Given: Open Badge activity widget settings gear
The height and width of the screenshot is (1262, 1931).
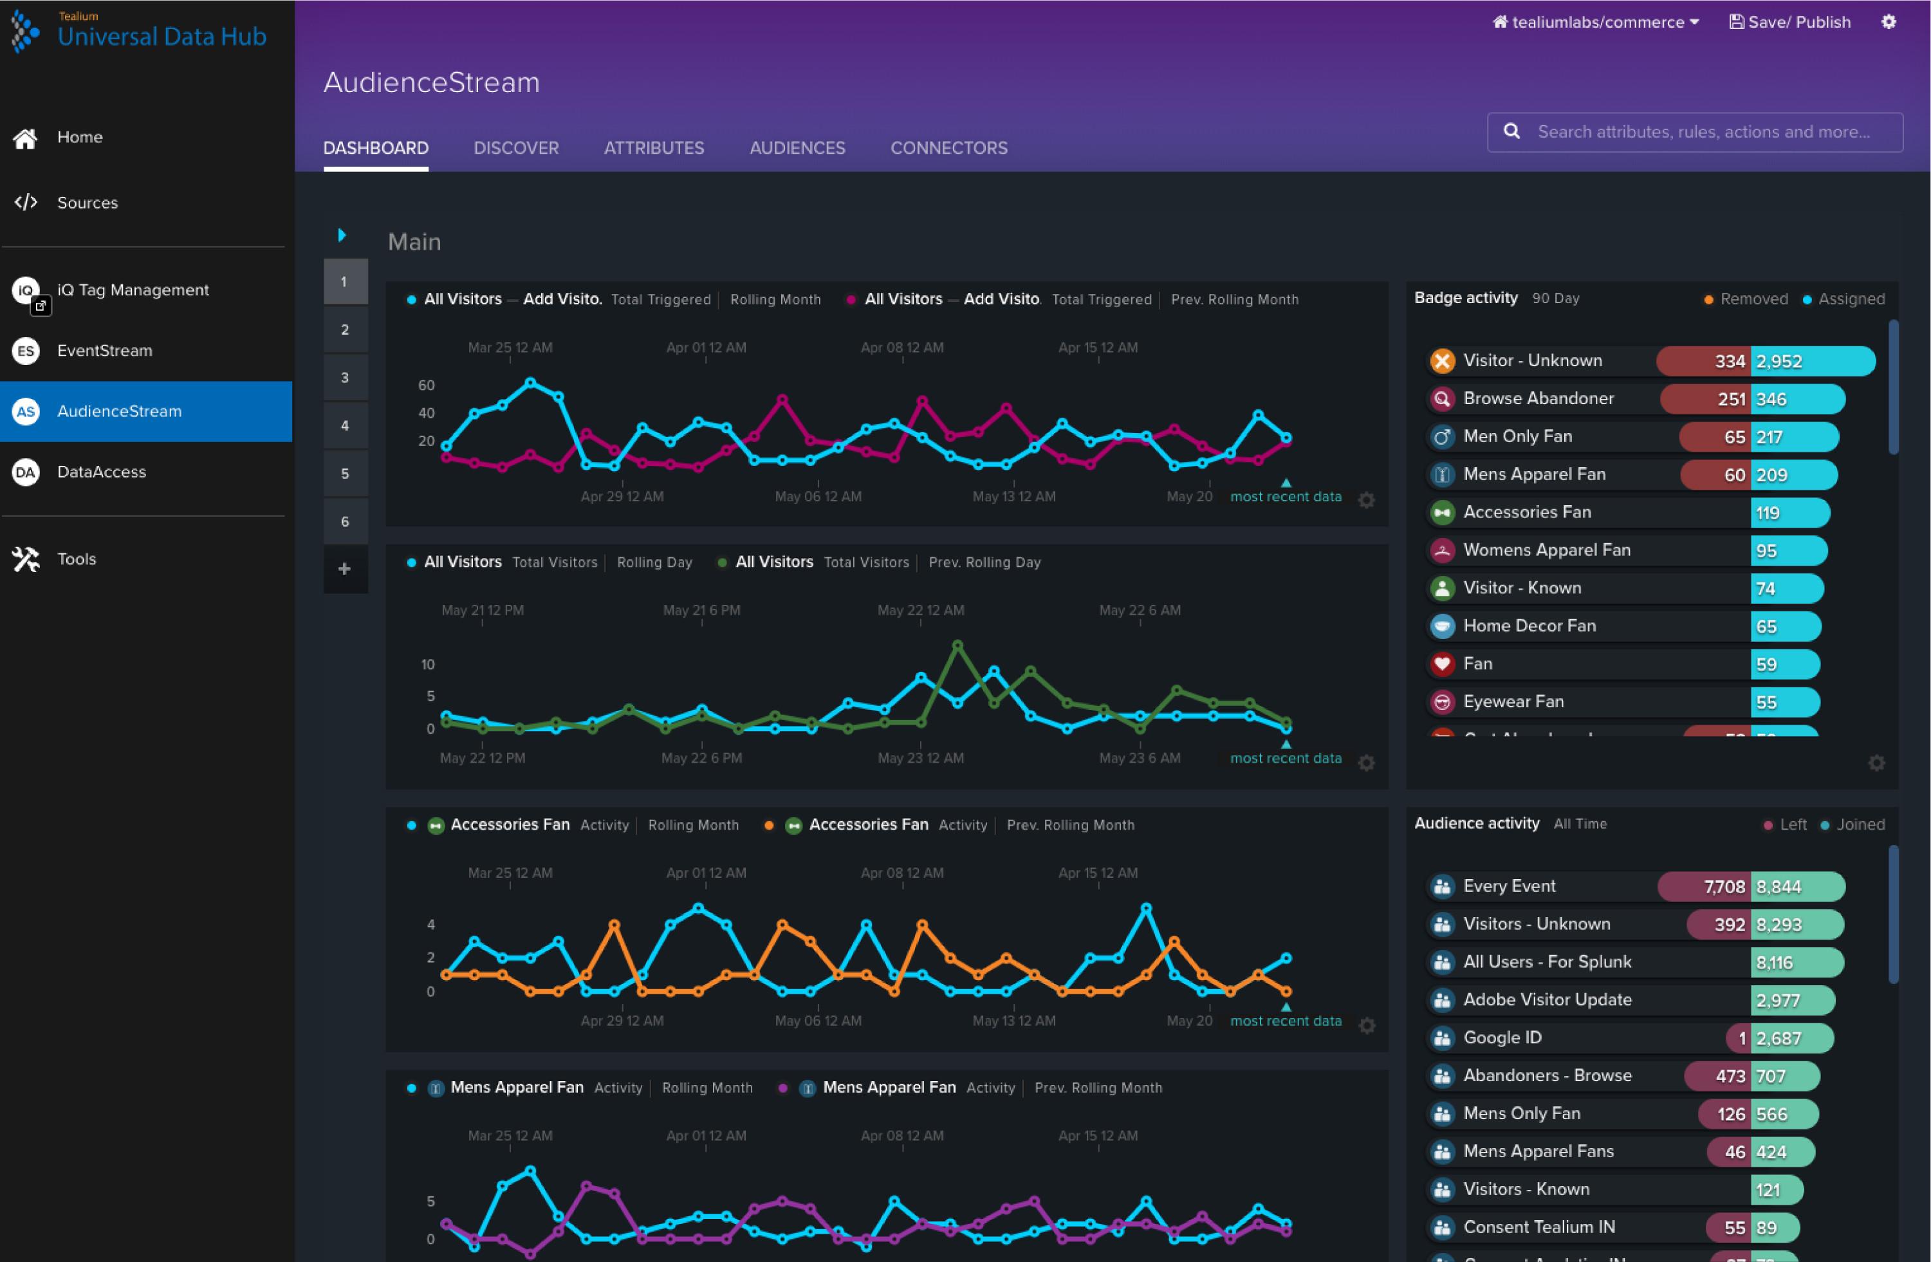Looking at the screenshot, I should point(1876,763).
